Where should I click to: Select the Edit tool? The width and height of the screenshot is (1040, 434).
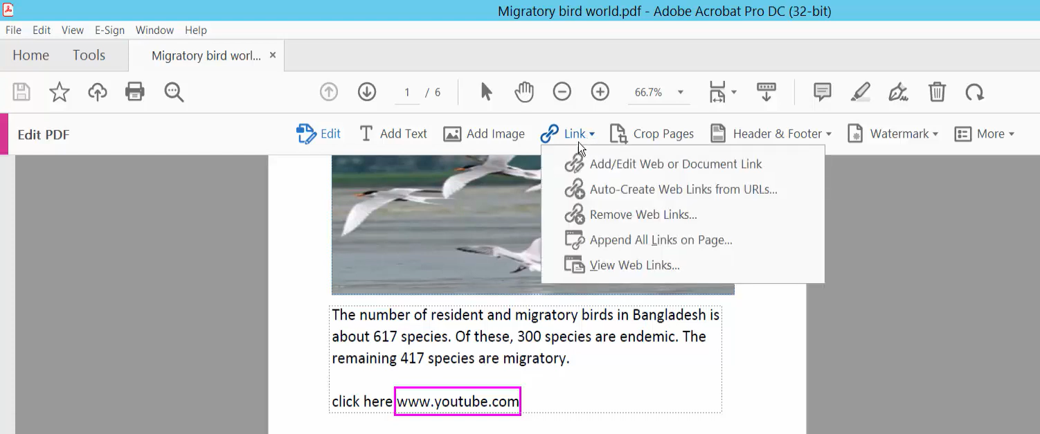(319, 134)
